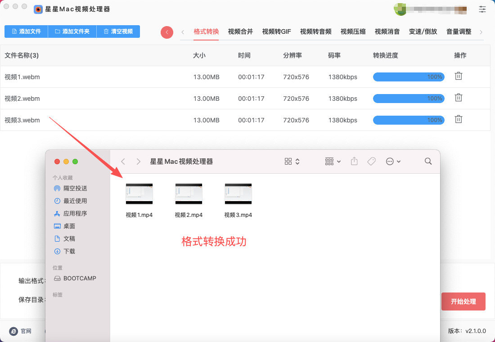Delete the 视频3.webm row with trash icon
This screenshot has width=495, height=342.
459,119
